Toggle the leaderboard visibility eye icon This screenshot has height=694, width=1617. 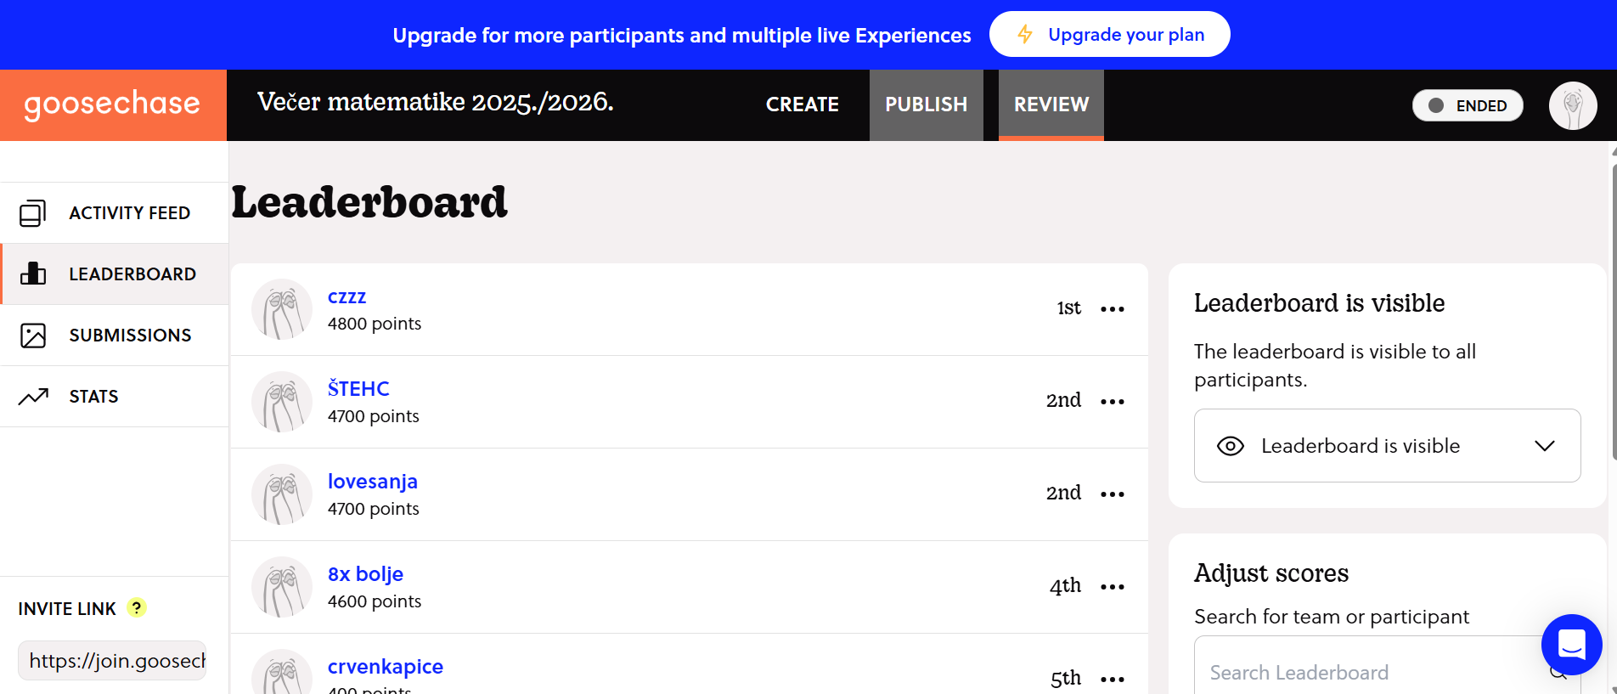click(1230, 446)
